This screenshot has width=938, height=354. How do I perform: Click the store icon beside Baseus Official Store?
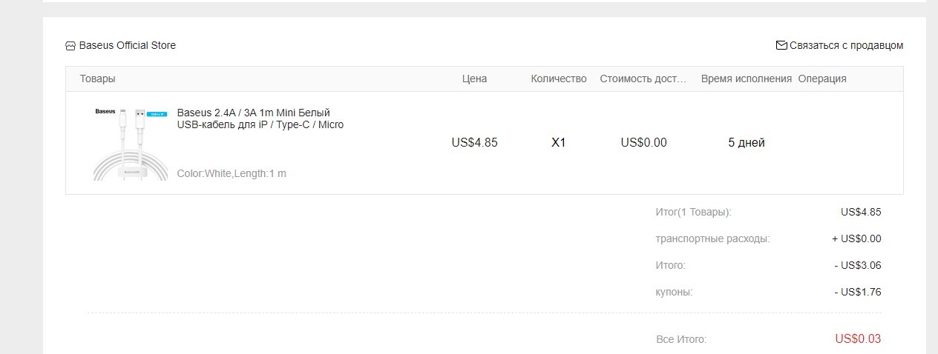70,46
